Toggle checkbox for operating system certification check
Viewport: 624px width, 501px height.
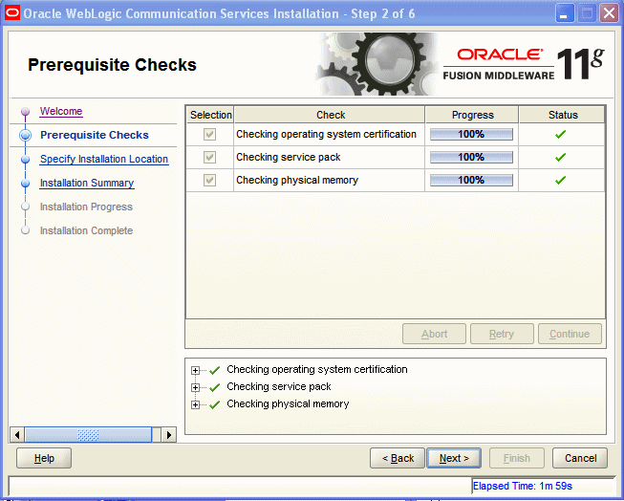(209, 134)
